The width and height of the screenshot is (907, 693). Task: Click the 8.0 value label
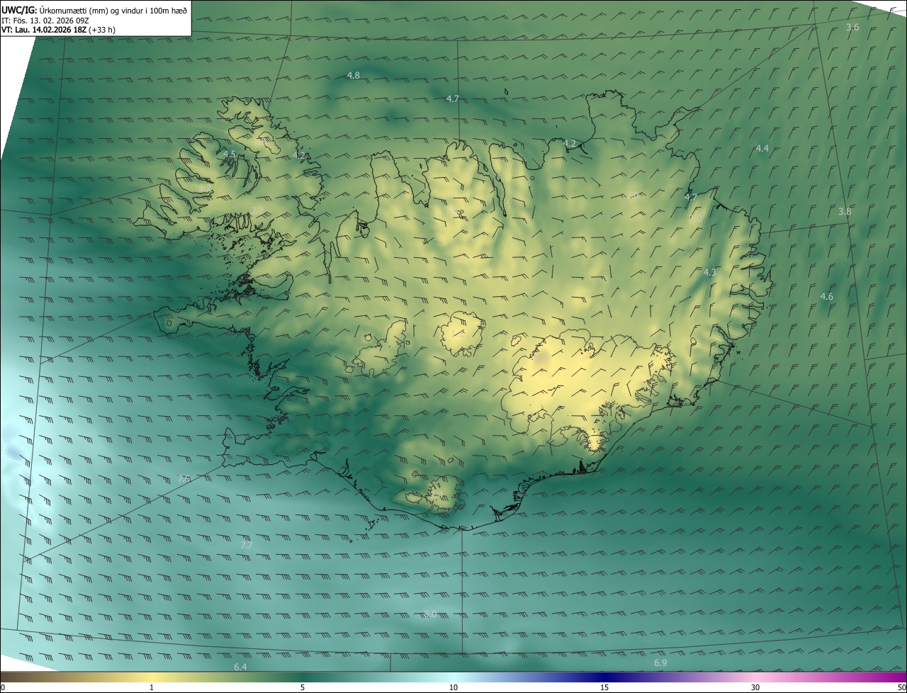click(430, 614)
